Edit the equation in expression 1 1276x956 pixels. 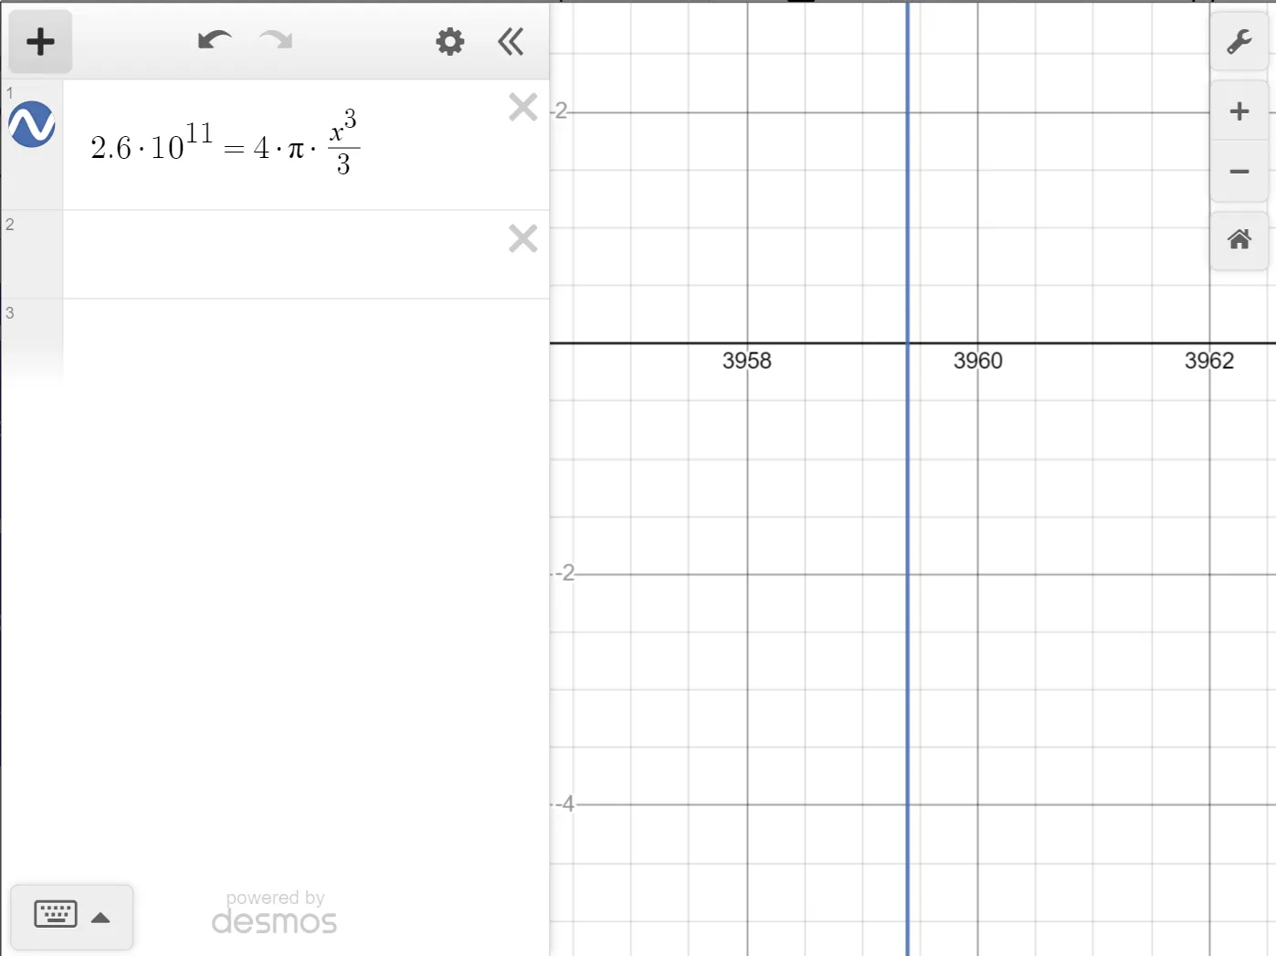pyautogui.click(x=226, y=143)
